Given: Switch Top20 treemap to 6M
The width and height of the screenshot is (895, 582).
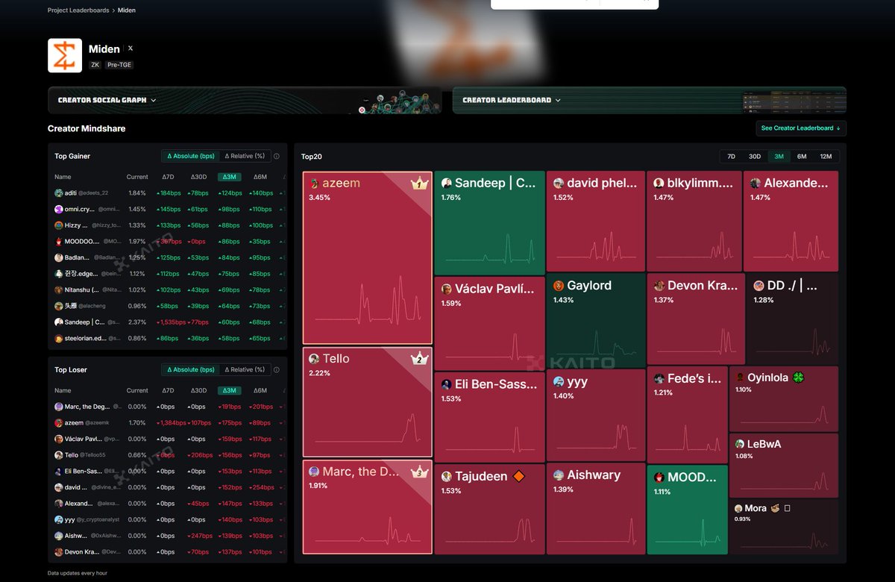Looking at the screenshot, I should click(802, 157).
